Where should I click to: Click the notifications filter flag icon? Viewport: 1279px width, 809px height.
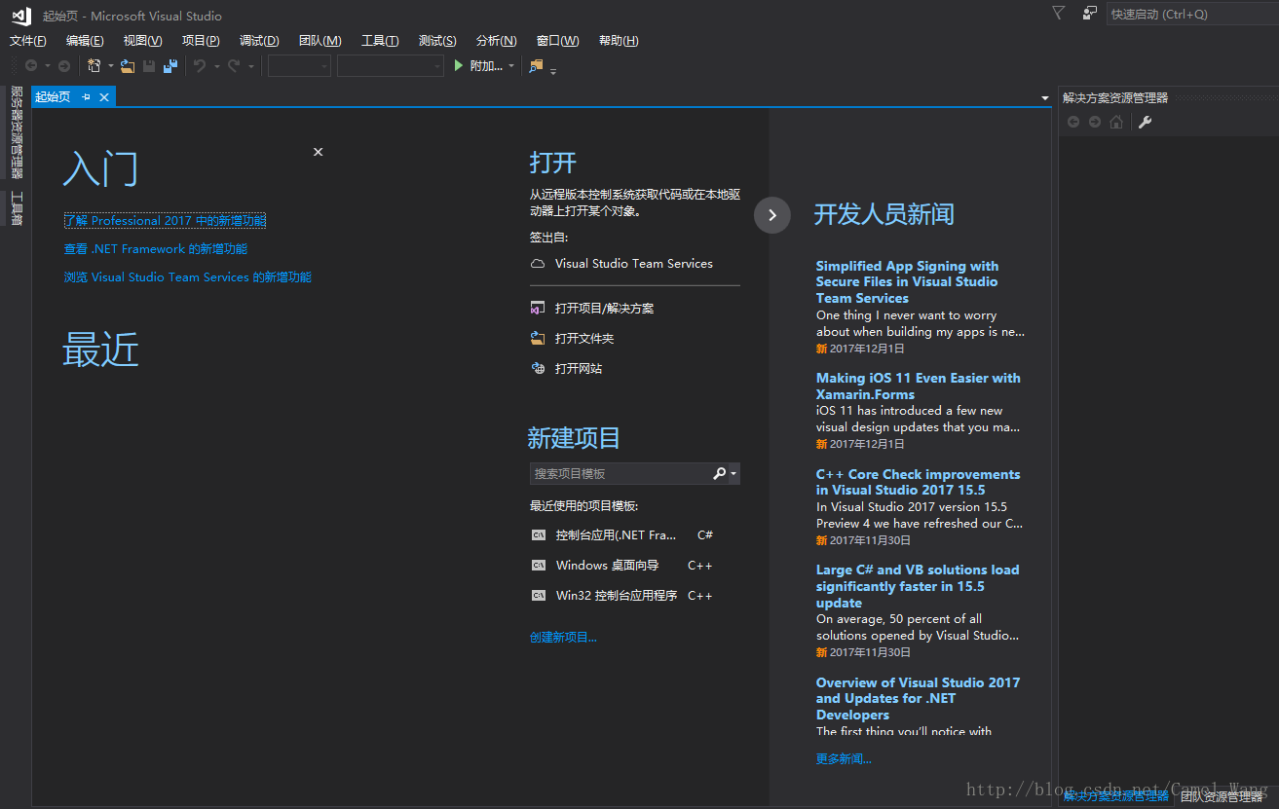point(1059,13)
